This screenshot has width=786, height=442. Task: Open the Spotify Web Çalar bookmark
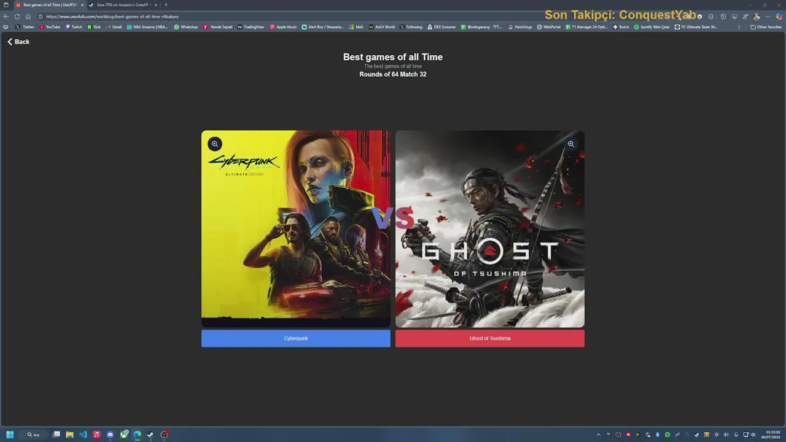[x=652, y=27]
